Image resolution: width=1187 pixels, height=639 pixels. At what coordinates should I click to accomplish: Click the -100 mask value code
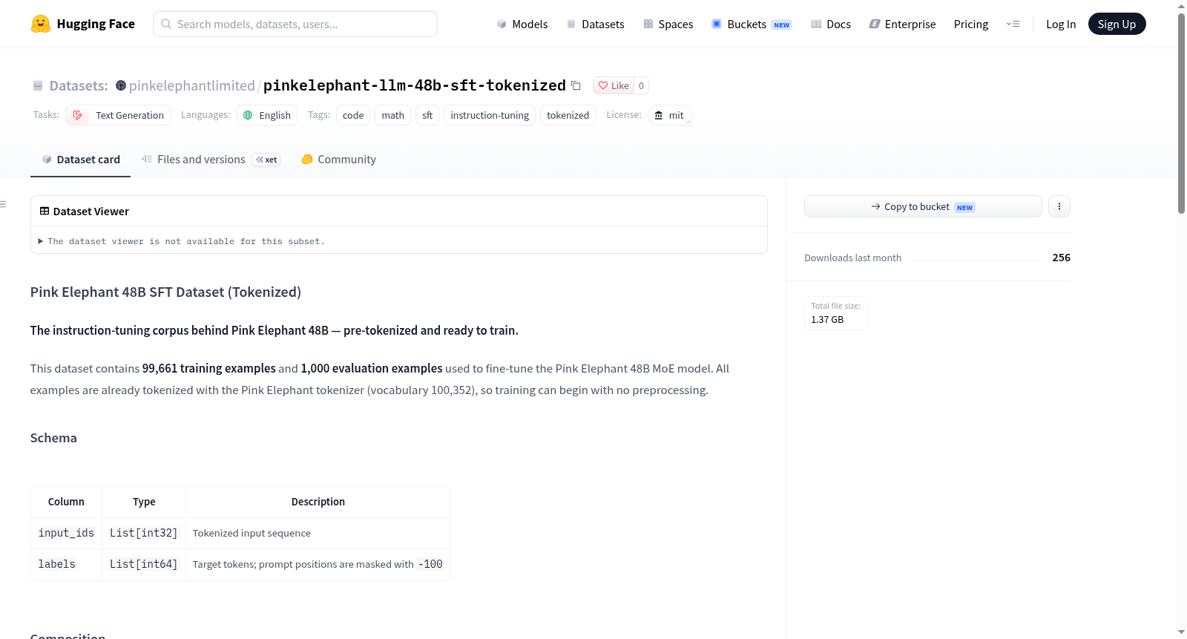coord(430,564)
